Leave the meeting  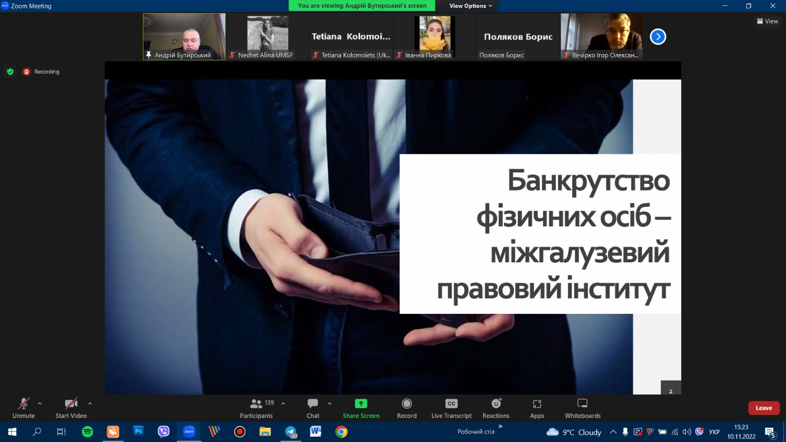click(764, 408)
